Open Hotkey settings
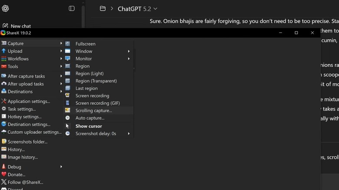 point(24,117)
